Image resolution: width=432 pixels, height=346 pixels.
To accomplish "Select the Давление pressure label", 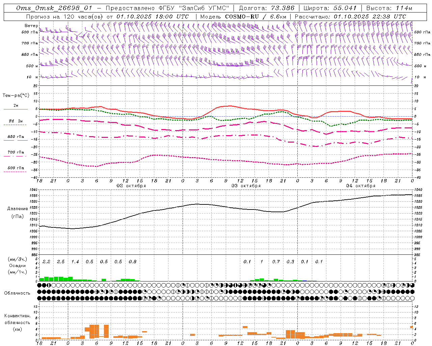I will (x=18, y=209).
